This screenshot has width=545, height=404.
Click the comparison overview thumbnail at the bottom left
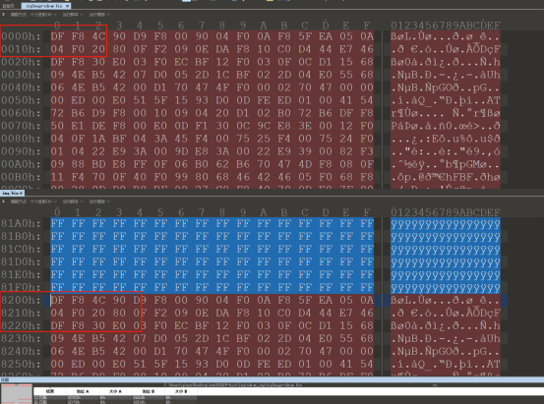(17, 394)
